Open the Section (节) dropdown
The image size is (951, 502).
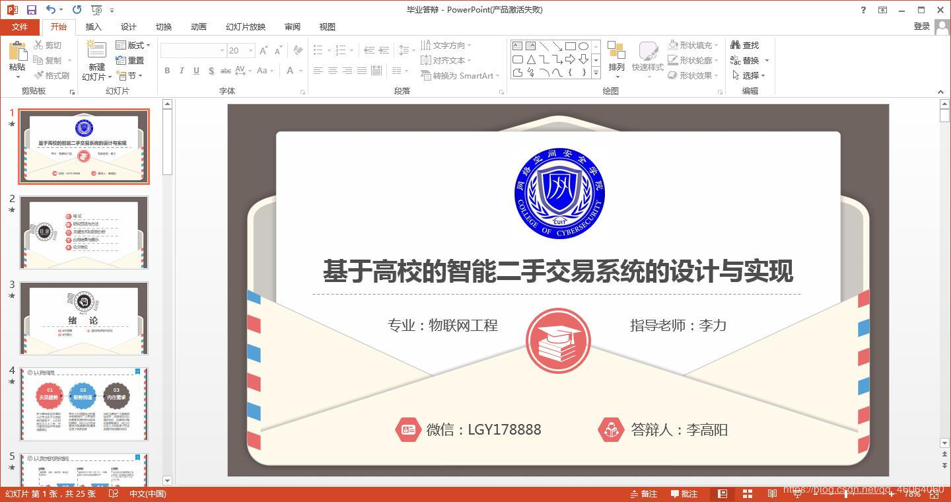(x=130, y=75)
